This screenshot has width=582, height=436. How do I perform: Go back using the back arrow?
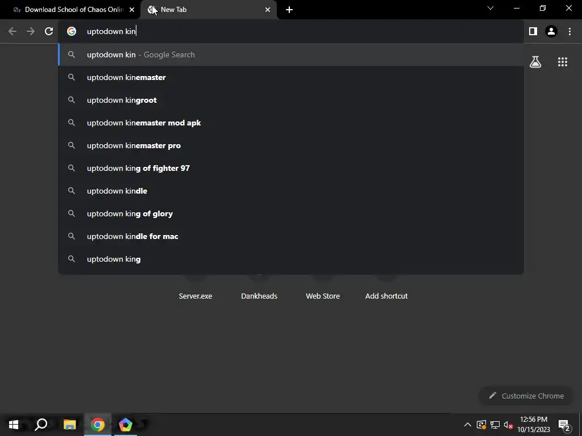coord(13,31)
